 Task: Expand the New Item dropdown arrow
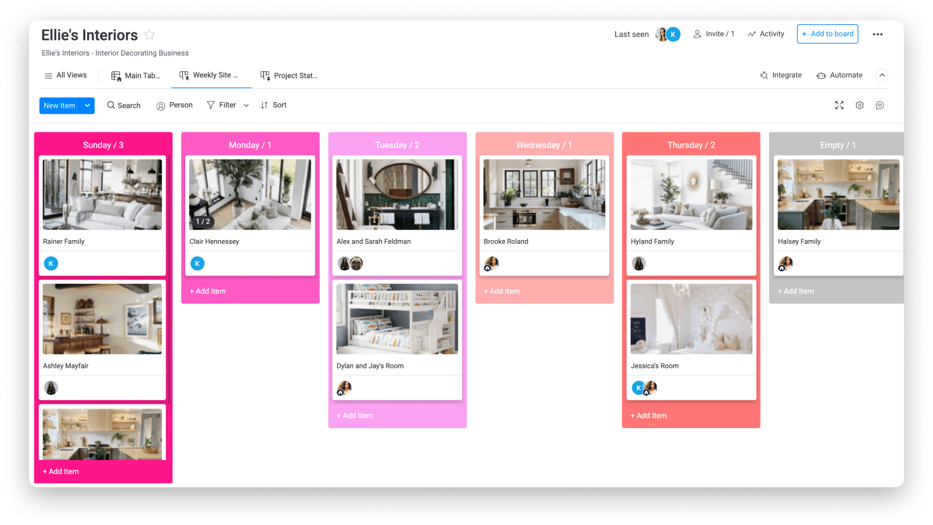point(87,106)
